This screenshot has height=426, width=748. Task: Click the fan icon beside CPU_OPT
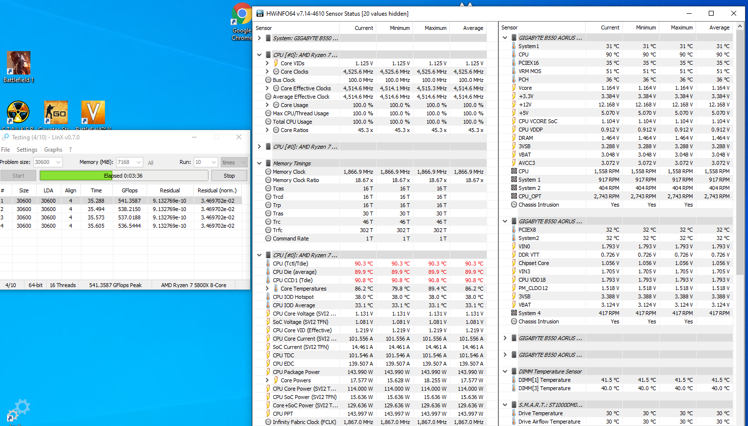[514, 196]
